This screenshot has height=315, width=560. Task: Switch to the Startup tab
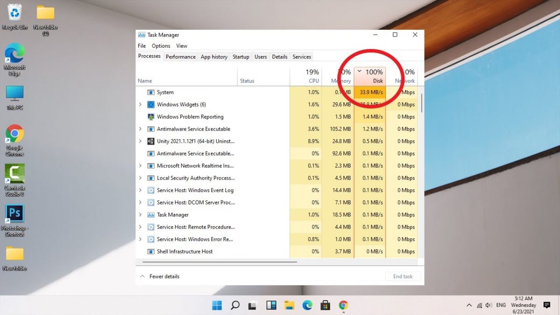(x=241, y=56)
